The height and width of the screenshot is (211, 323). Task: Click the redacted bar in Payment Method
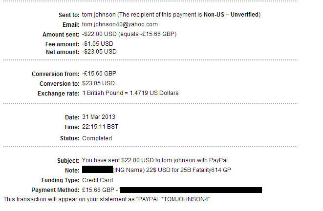click(191, 190)
